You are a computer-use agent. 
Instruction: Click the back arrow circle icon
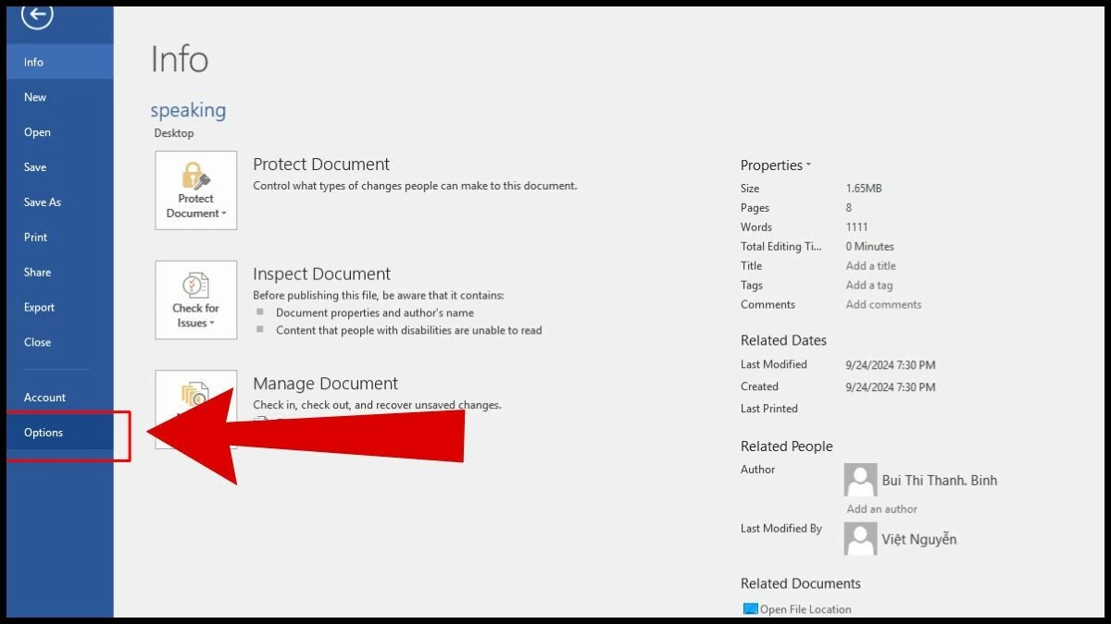[x=37, y=15]
